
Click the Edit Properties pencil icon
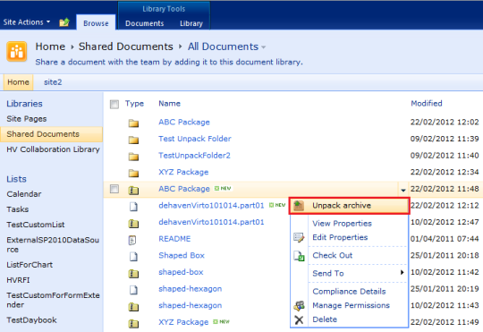click(x=299, y=238)
